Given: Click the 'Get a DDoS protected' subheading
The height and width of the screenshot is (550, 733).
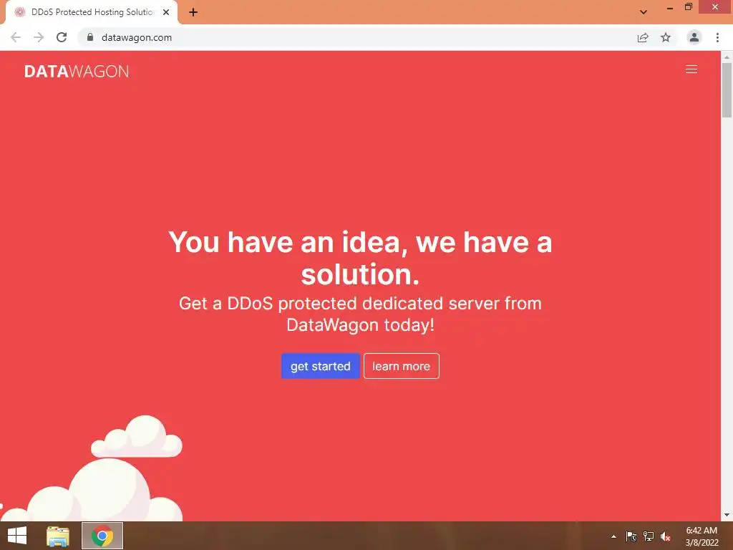Looking at the screenshot, I should tap(360, 314).
